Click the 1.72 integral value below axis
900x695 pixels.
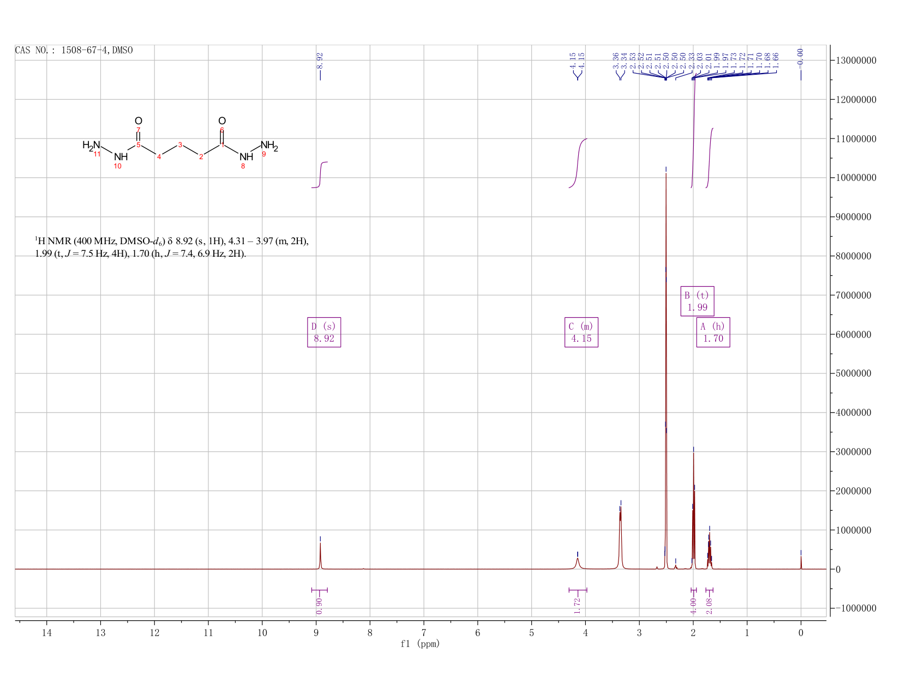[578, 606]
